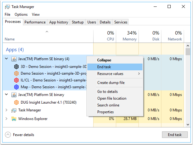Maximize the Task Manager window
The image size is (193, 145).
tap(169, 6)
